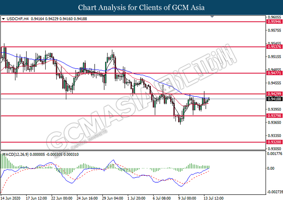283x202 pixels.
Task: Click the 24 Jun 16:00 time label
Action: [x=87, y=198]
